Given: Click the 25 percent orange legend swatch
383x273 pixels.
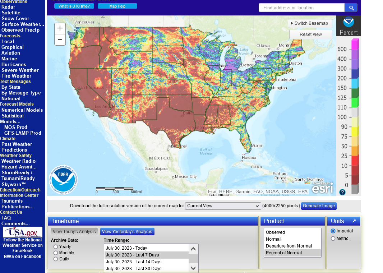Looking at the screenshot, I should (x=355, y=151).
